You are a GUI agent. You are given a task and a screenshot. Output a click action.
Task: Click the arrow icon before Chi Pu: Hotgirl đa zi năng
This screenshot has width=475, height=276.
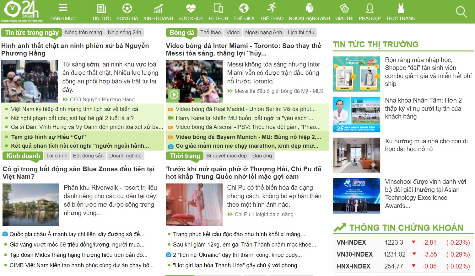tap(230, 214)
